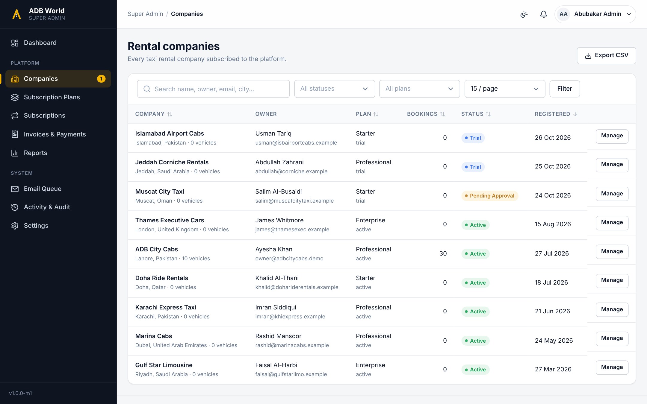Sort by Plan column arrows
Screen dimensions: 647x404
(x=376, y=114)
